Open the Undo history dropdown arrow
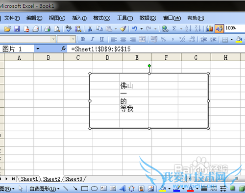Image resolution: width=245 pixels, height=193 pixels. pos(142,29)
